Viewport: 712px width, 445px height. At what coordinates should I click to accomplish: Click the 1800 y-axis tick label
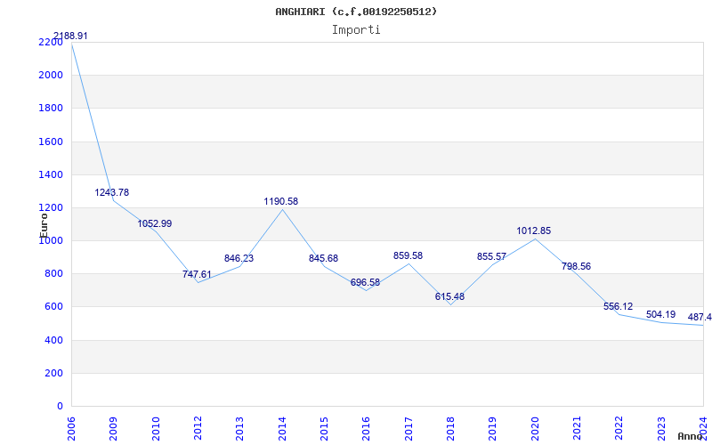tap(51, 109)
